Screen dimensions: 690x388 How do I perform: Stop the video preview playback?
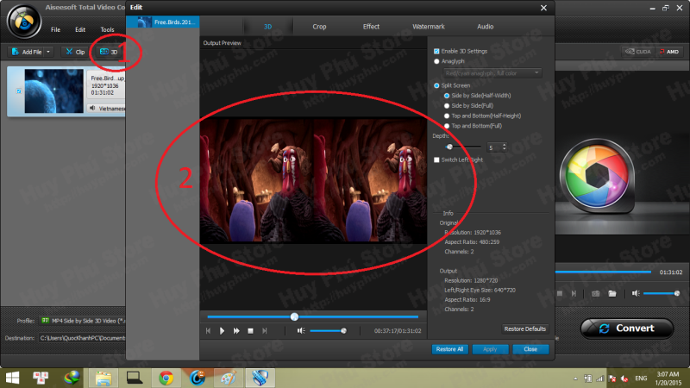[x=250, y=330]
